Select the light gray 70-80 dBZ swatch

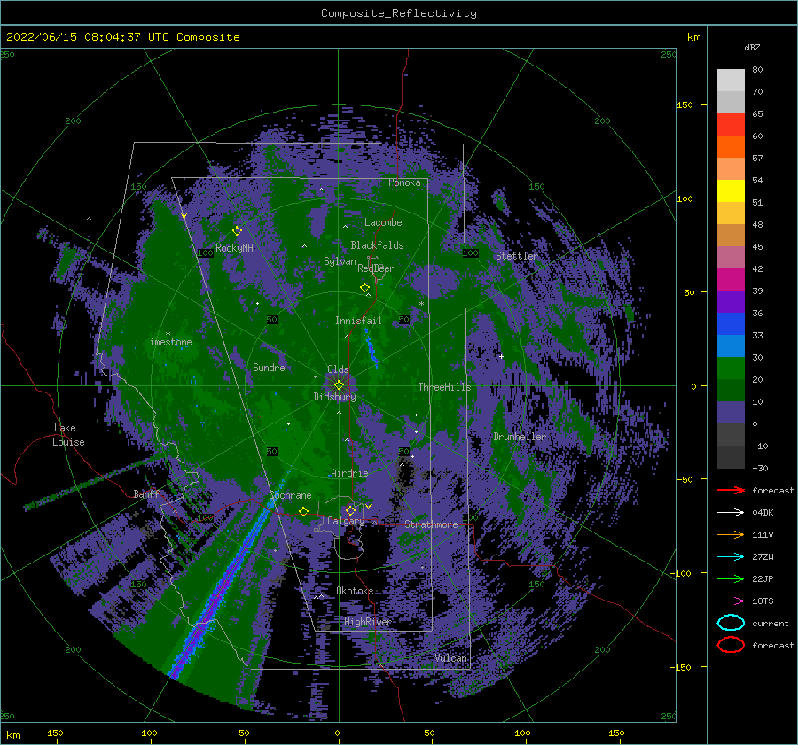coord(731,80)
